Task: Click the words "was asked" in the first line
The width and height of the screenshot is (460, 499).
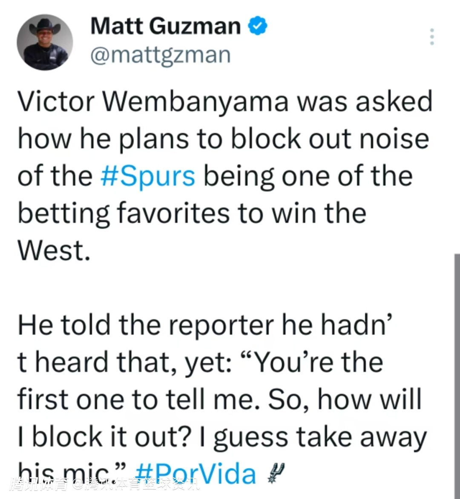Action: [365, 102]
